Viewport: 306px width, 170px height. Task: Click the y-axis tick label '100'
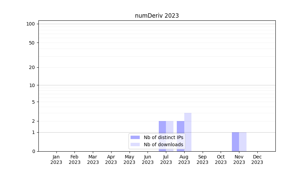click(31, 24)
